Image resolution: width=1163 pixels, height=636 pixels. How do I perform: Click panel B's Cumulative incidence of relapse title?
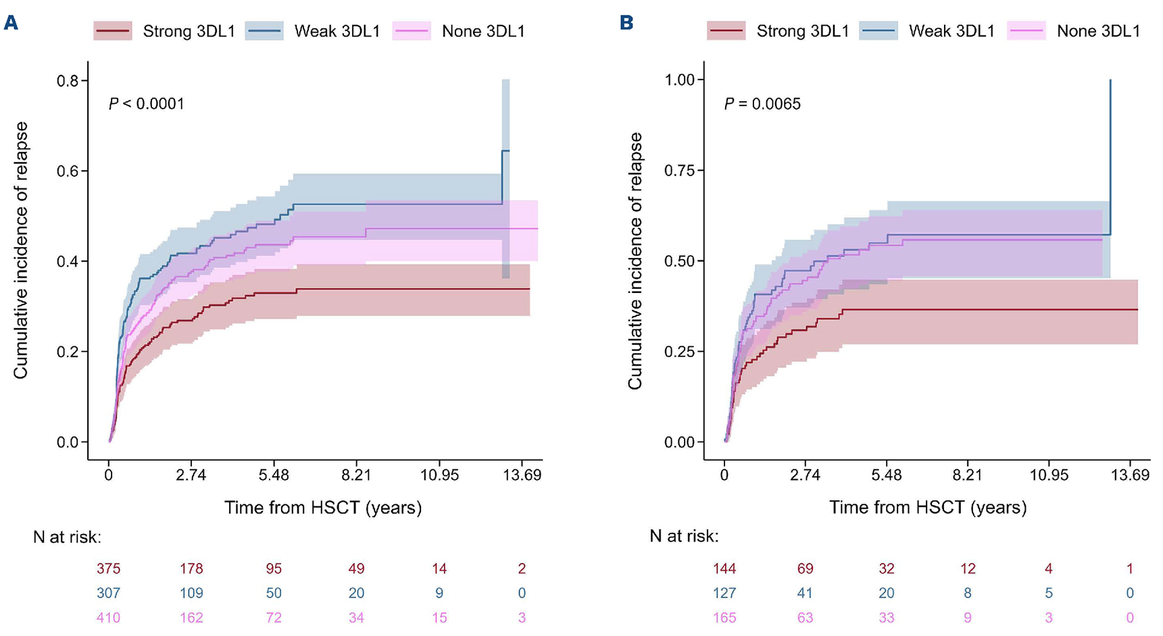(x=635, y=261)
